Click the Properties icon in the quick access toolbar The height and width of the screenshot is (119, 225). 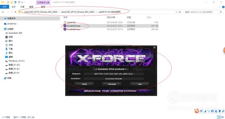(x=8, y=2)
